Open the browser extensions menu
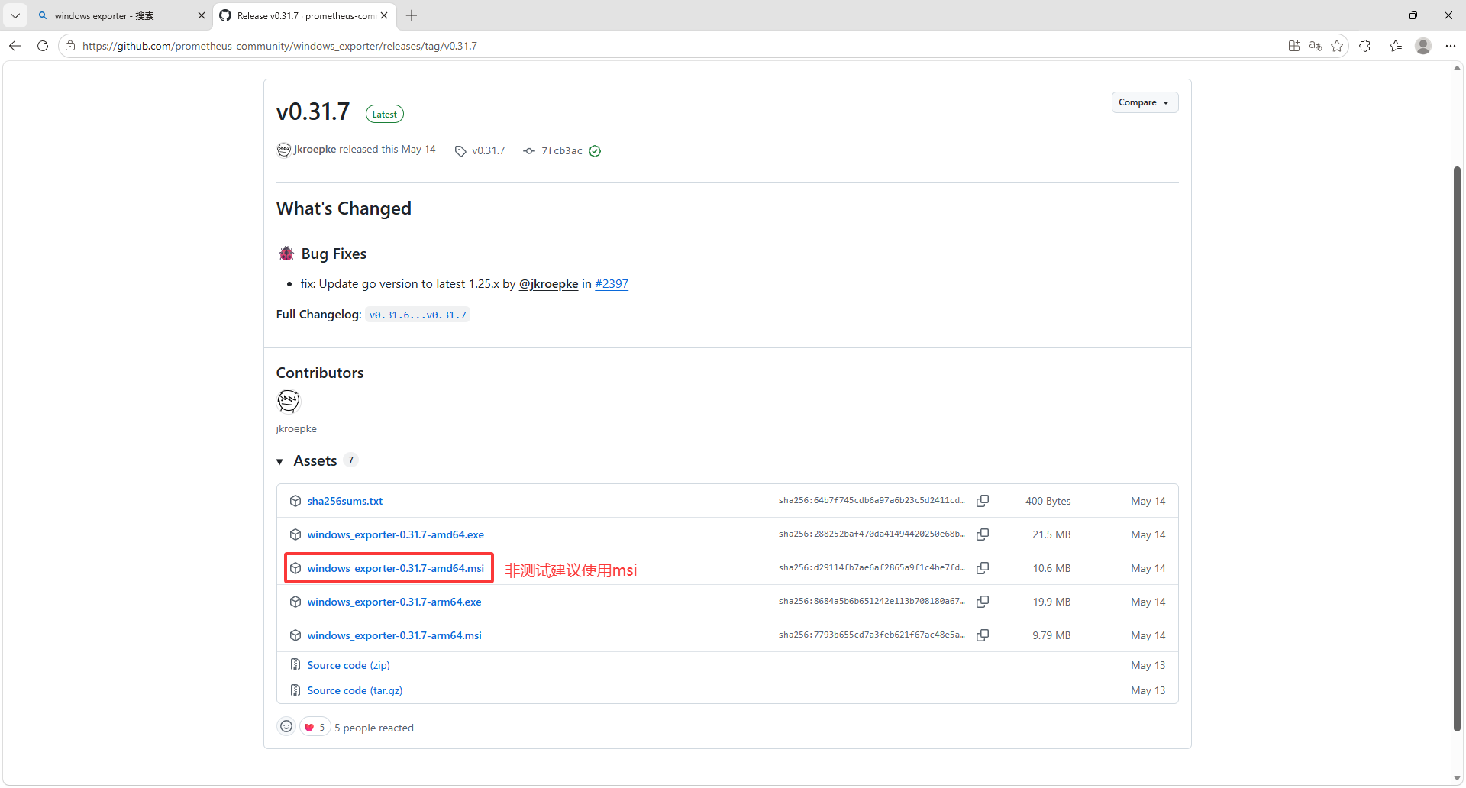This screenshot has width=1466, height=788. click(1364, 46)
